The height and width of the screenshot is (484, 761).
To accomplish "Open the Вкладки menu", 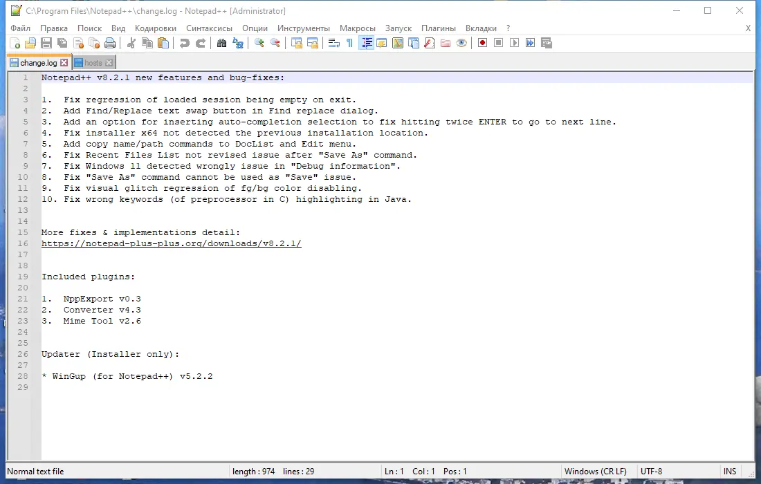I will [x=481, y=28].
